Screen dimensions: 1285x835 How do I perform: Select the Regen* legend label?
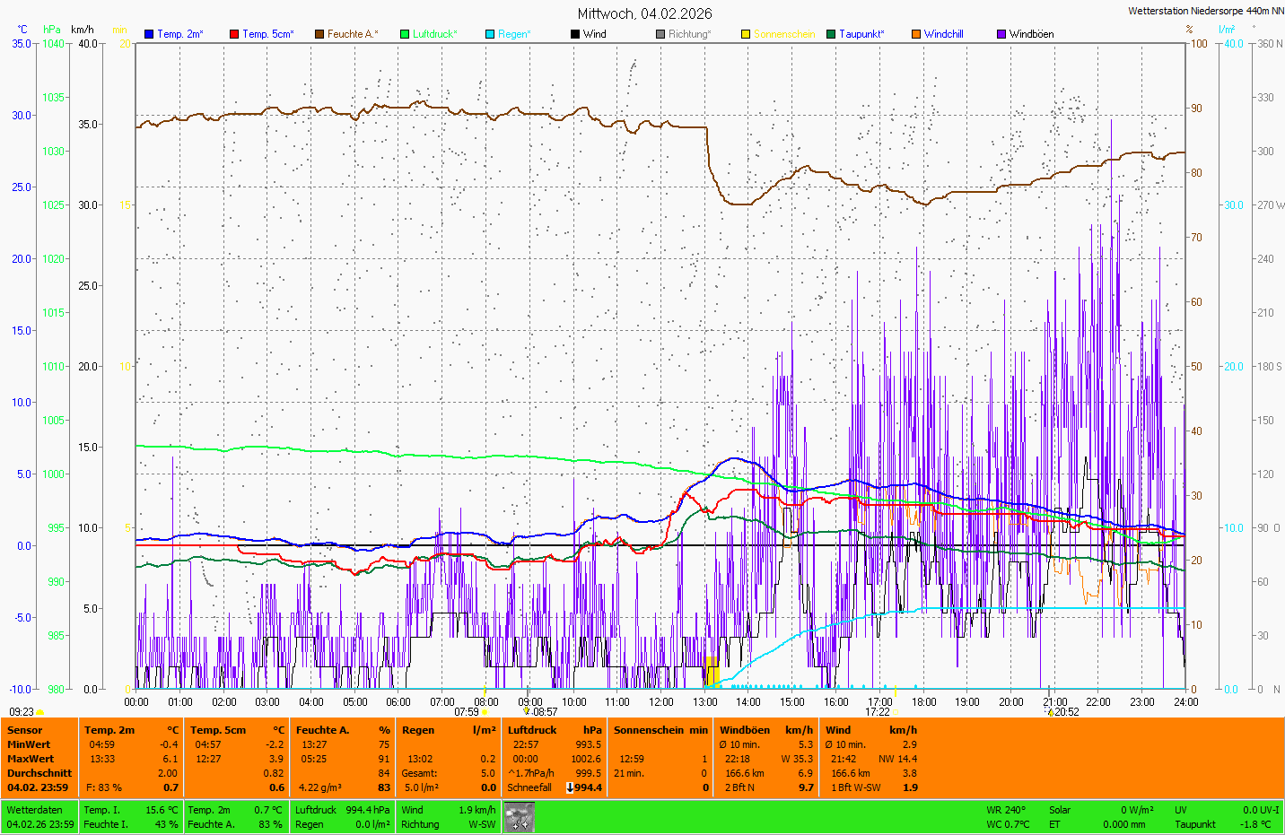pos(514,34)
